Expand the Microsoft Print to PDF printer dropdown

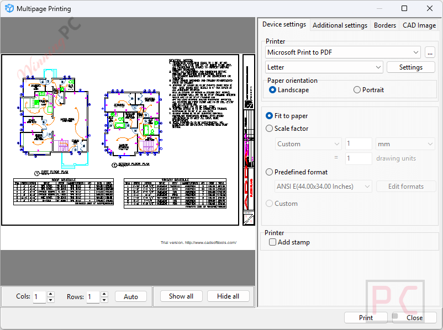pos(343,52)
